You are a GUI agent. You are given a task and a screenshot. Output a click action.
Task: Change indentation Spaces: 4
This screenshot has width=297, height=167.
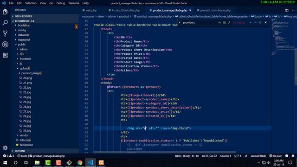point(226,156)
